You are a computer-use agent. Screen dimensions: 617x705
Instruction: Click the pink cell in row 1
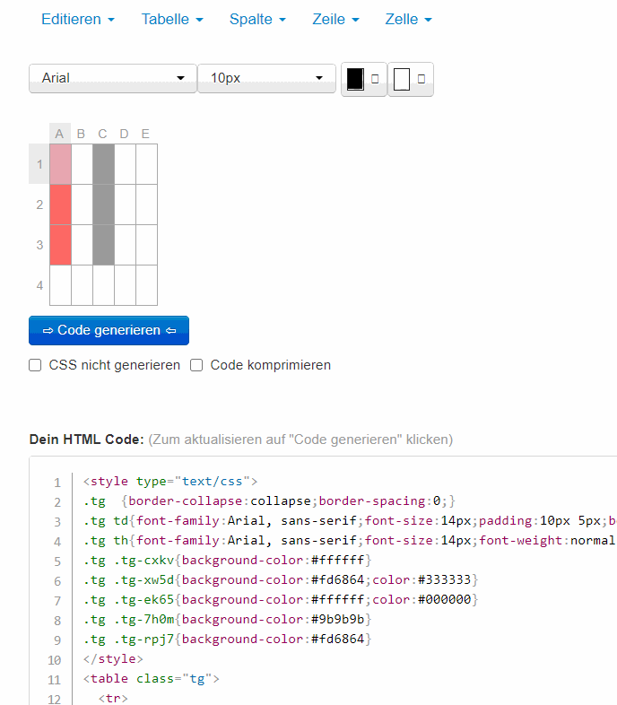60,164
